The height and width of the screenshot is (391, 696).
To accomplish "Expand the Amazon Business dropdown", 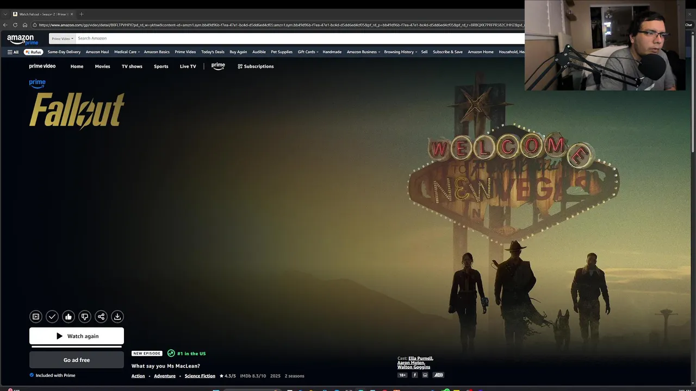I will [363, 52].
